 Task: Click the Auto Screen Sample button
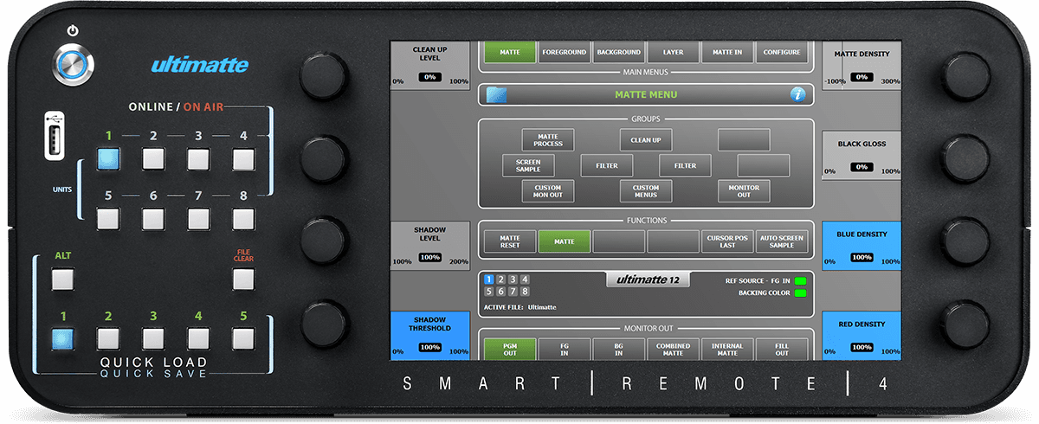782,241
